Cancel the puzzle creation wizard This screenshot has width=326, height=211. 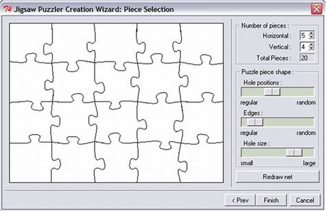[305, 200]
